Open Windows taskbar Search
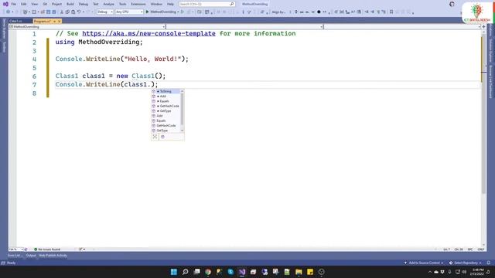The width and height of the screenshot is (495, 278). point(186,272)
